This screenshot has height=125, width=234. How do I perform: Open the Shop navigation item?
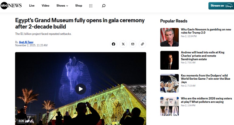point(79,6)
